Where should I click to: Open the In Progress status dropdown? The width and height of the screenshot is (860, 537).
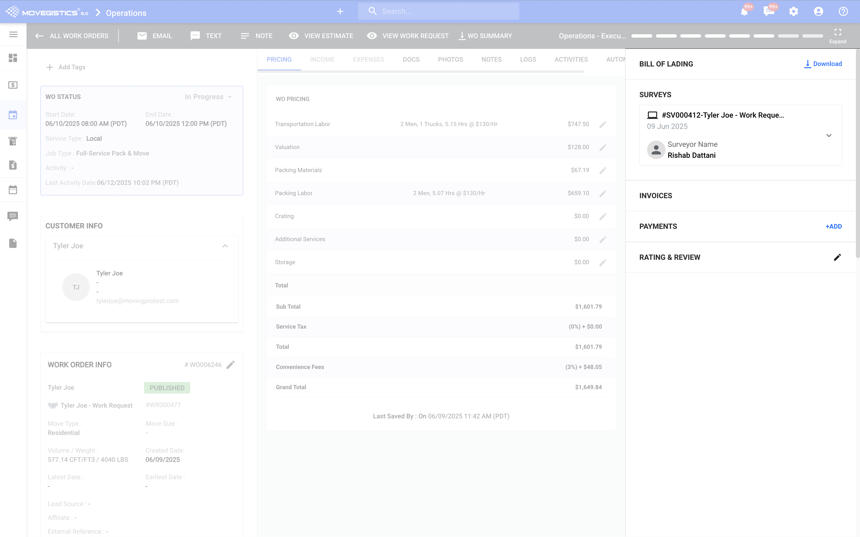209,97
